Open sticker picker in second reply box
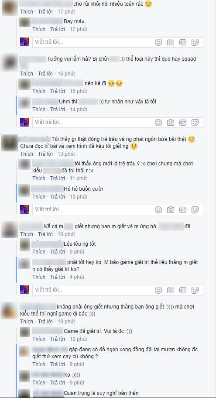The image size is (216, 398). tap(195, 123)
